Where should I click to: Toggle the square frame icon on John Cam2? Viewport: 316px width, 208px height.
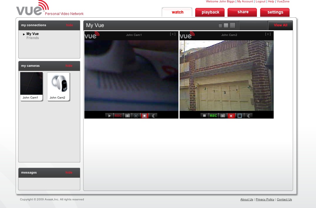coord(240,116)
